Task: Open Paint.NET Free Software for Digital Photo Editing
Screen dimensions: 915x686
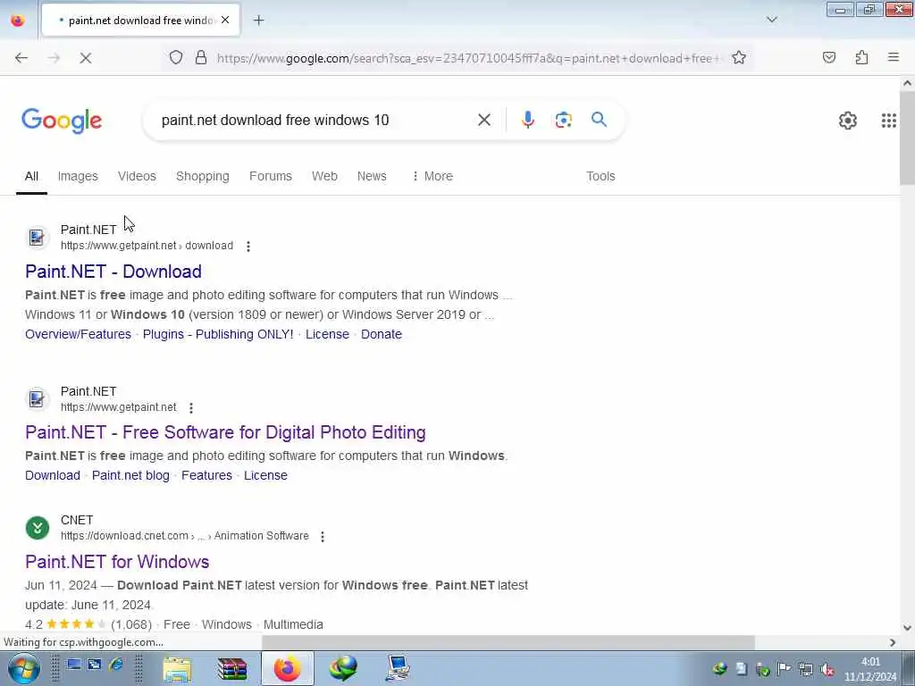Action: [x=225, y=432]
